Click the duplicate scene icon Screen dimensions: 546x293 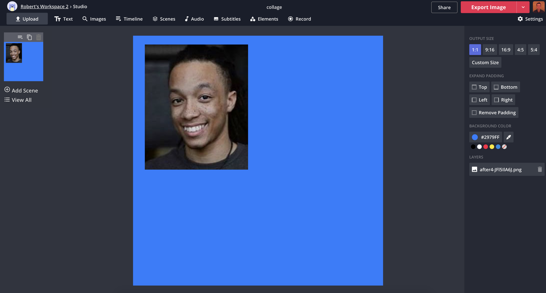click(29, 37)
